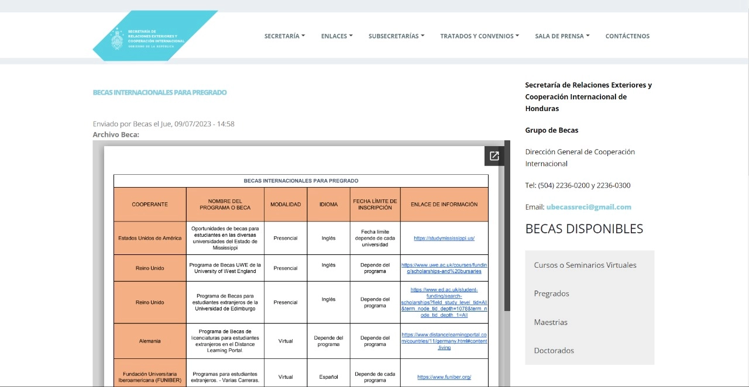Open the Doctorados scholarships list
The width and height of the screenshot is (749, 387).
point(554,351)
